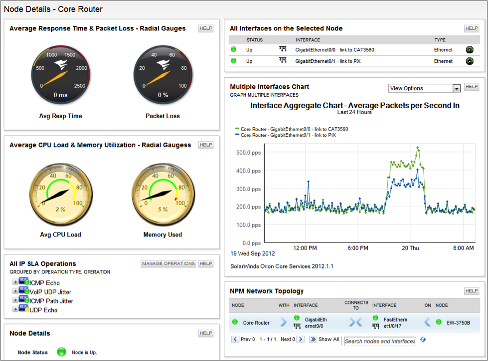Click gauge icon for GigabitEthernet0/0 row

click(470, 50)
